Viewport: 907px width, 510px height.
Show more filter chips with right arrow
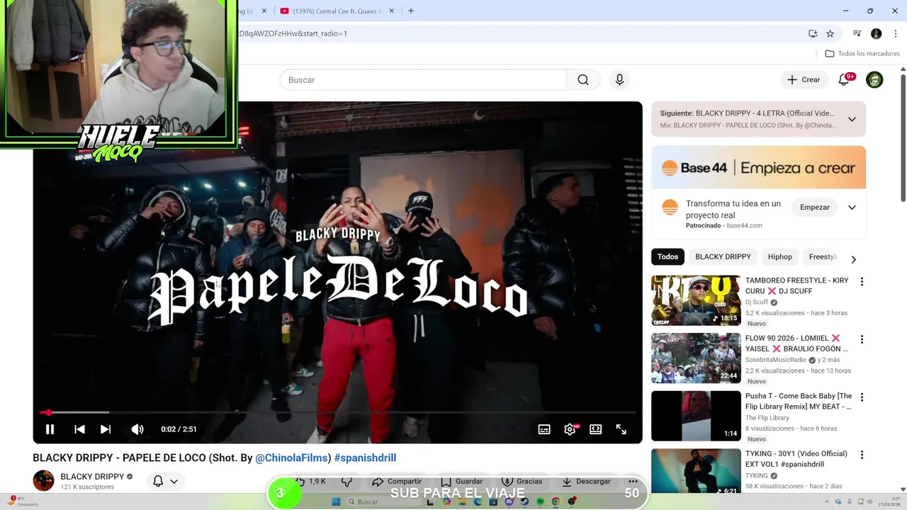point(853,259)
